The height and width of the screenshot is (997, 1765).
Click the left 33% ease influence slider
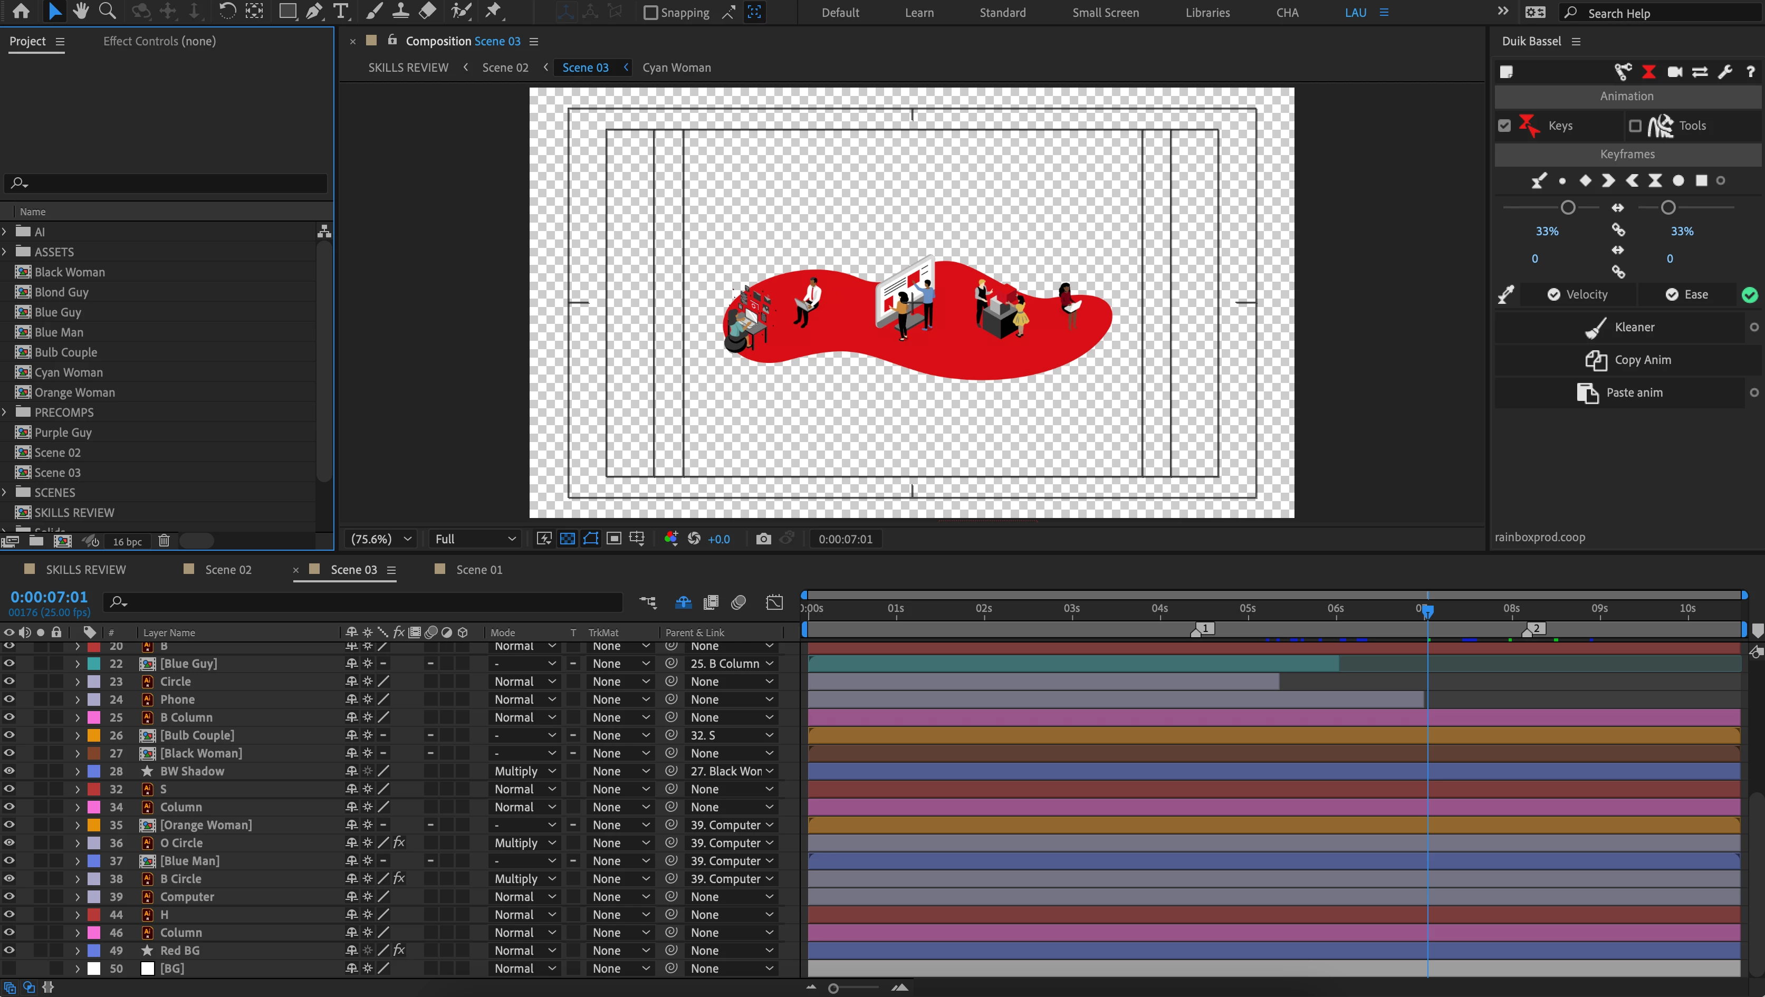(1568, 208)
